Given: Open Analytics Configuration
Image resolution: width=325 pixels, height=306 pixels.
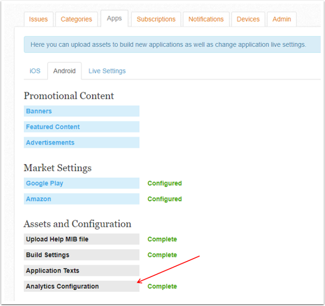Looking at the screenshot, I should point(82,286).
